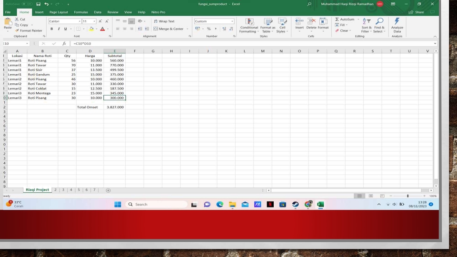This screenshot has width=457, height=257.
Task: Open the Calibri font name dropdown
Action: click(x=79, y=21)
